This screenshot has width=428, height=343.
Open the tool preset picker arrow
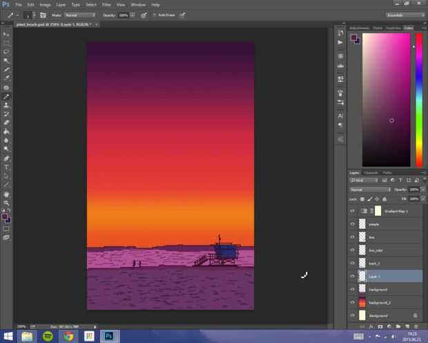(x=17, y=15)
